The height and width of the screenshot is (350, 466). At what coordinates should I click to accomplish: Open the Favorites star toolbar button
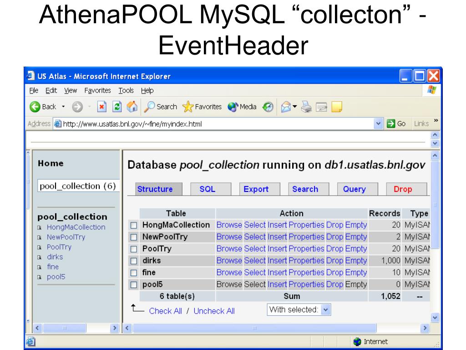coord(202,107)
